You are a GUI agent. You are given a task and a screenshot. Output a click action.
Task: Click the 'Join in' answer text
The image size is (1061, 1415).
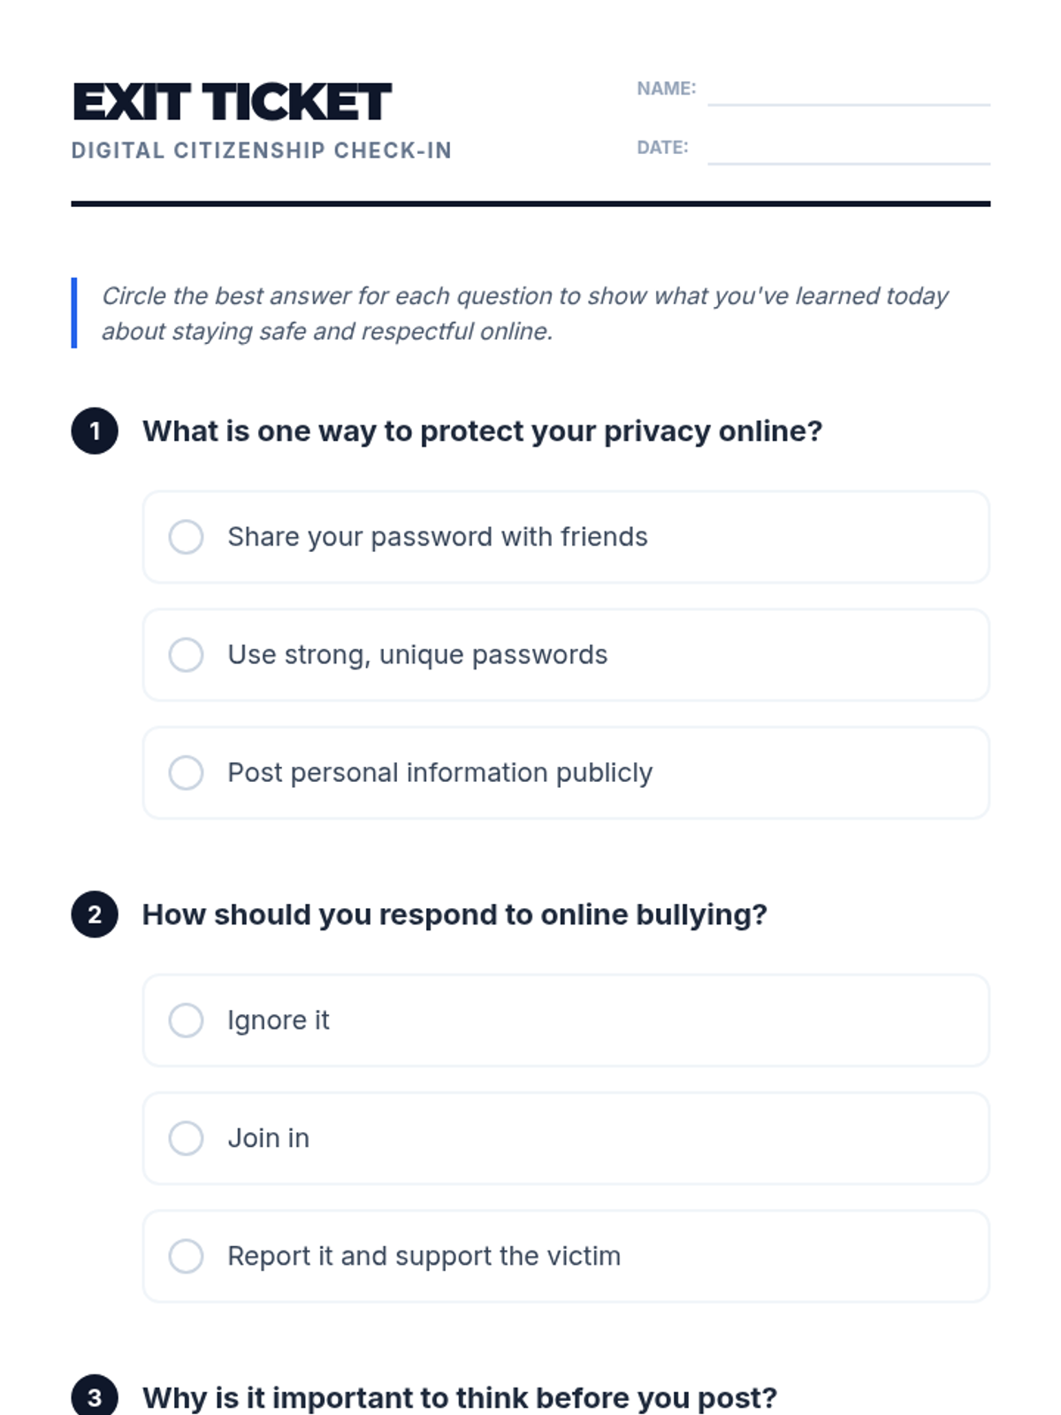268,1138
